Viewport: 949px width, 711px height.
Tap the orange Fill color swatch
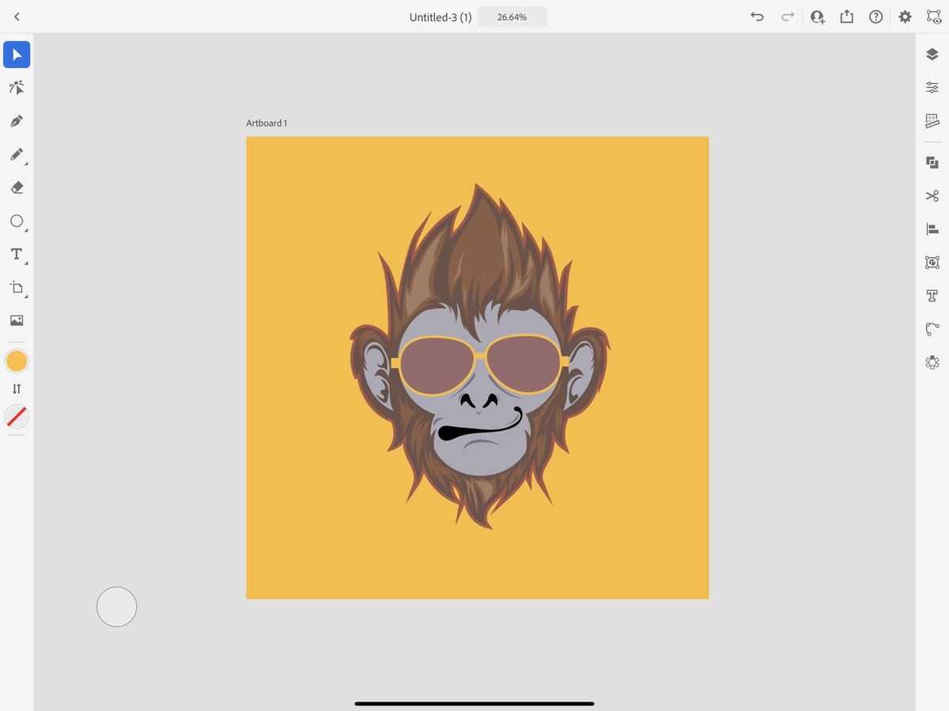point(17,361)
